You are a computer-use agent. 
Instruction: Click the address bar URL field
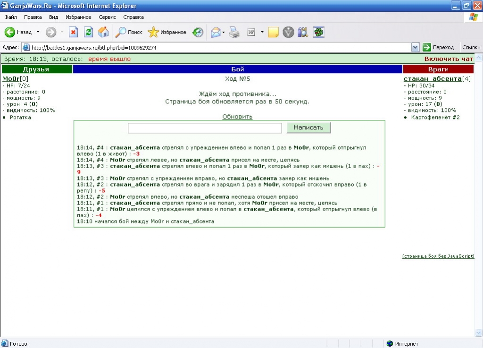pos(216,48)
